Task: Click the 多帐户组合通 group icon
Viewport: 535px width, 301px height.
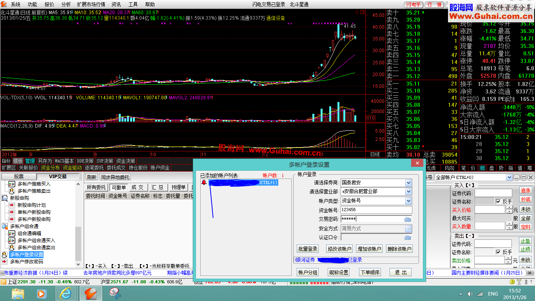Action: pyautogui.click(x=5, y=226)
